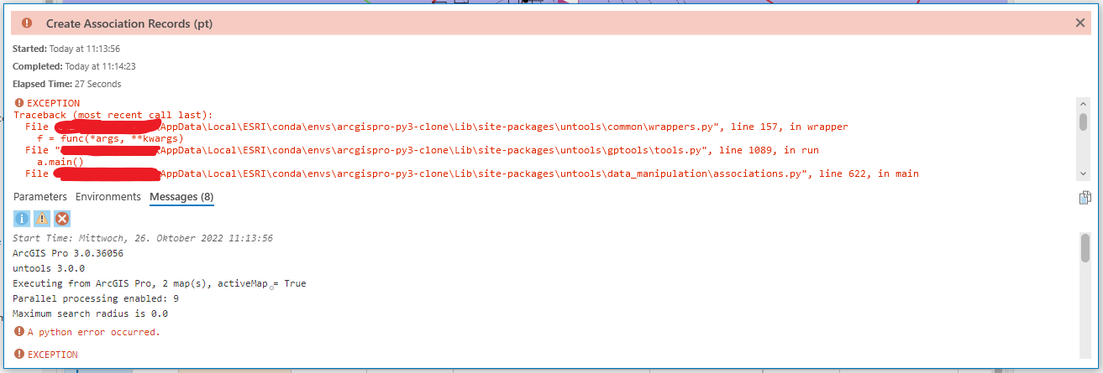Image resolution: width=1103 pixels, height=373 pixels.
Task: Select 'Traceback (most recent call last):' line
Action: click(113, 115)
